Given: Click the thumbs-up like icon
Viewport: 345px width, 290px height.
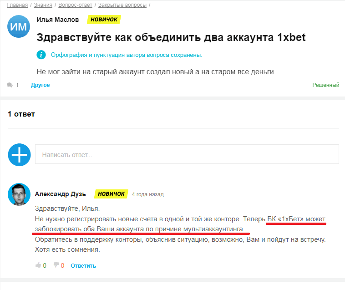Looking at the screenshot, I should point(38,265).
